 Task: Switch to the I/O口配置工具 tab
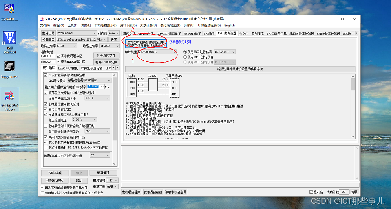276,34
